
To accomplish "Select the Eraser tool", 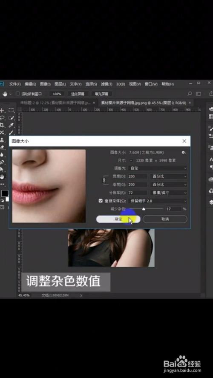I will [x=2, y=147].
